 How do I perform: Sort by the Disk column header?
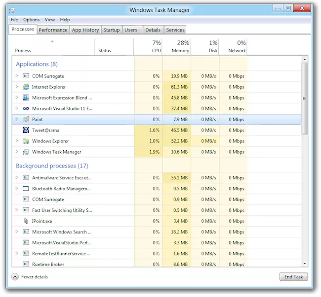(x=205, y=47)
